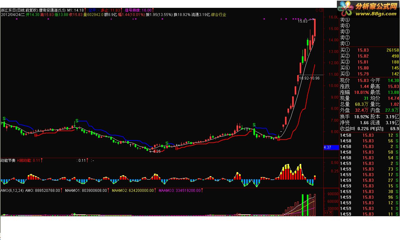This screenshot has width=400, height=240.
Task: Click the 4.25 lowest price label
Action: click(x=157, y=151)
